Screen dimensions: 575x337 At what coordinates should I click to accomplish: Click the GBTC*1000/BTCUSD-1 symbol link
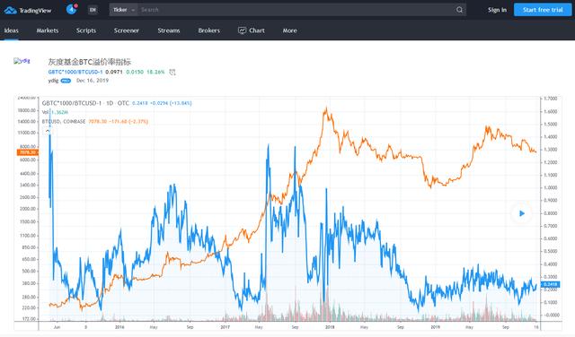75,72
